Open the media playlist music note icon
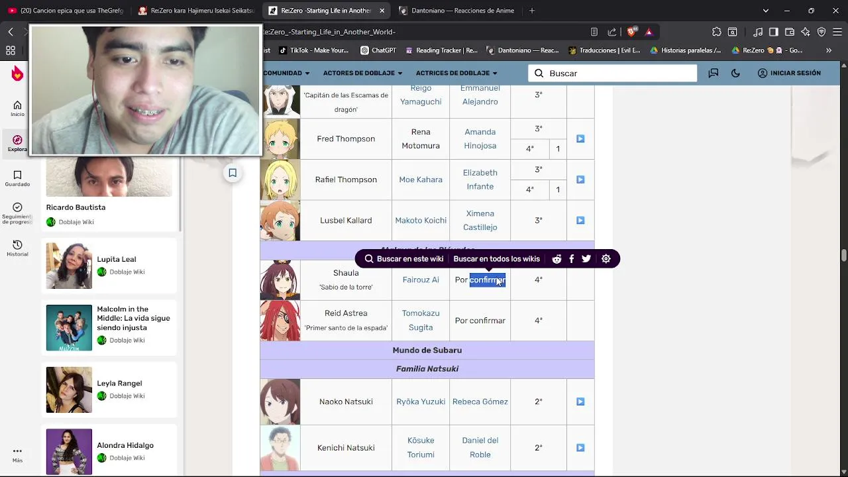This screenshot has height=477, width=848. tap(758, 32)
